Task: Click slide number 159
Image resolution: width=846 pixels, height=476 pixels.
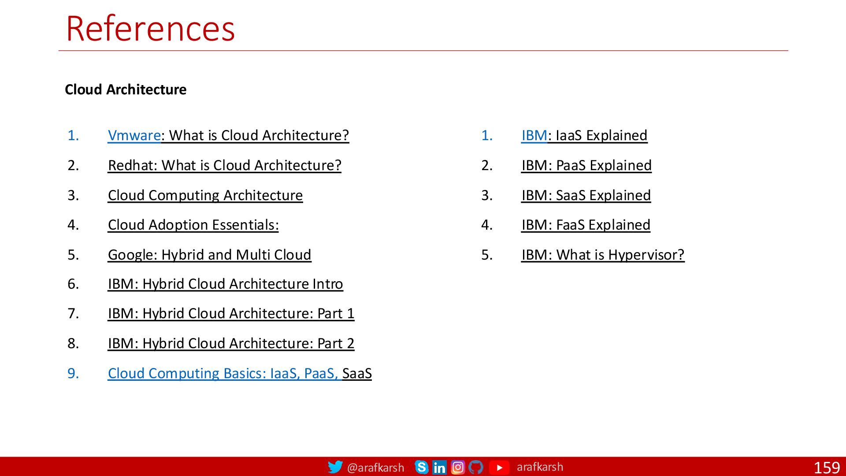Action: [x=827, y=468]
